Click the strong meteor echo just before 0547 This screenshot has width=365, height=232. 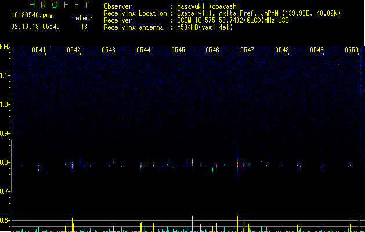[237, 165]
